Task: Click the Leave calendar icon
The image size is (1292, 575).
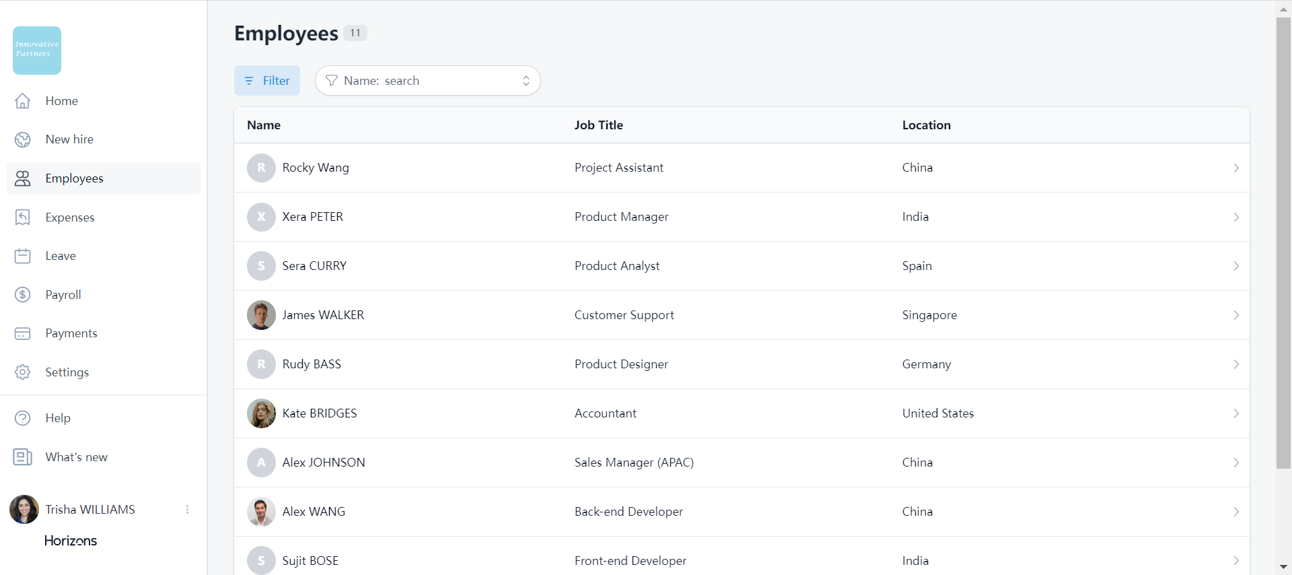Action: (x=23, y=256)
